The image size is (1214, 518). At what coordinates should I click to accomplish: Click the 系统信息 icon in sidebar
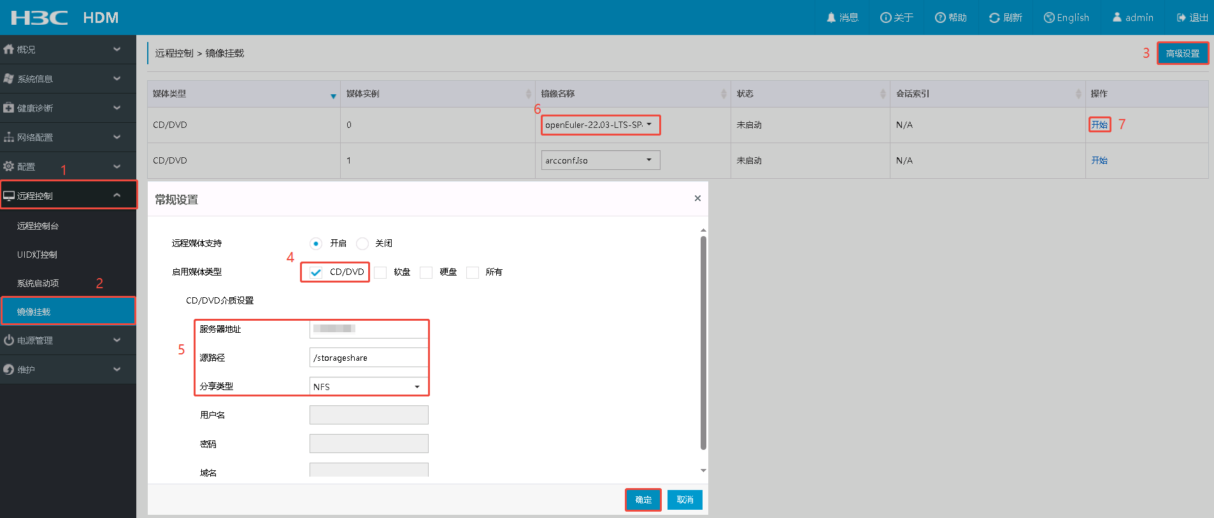click(x=8, y=78)
